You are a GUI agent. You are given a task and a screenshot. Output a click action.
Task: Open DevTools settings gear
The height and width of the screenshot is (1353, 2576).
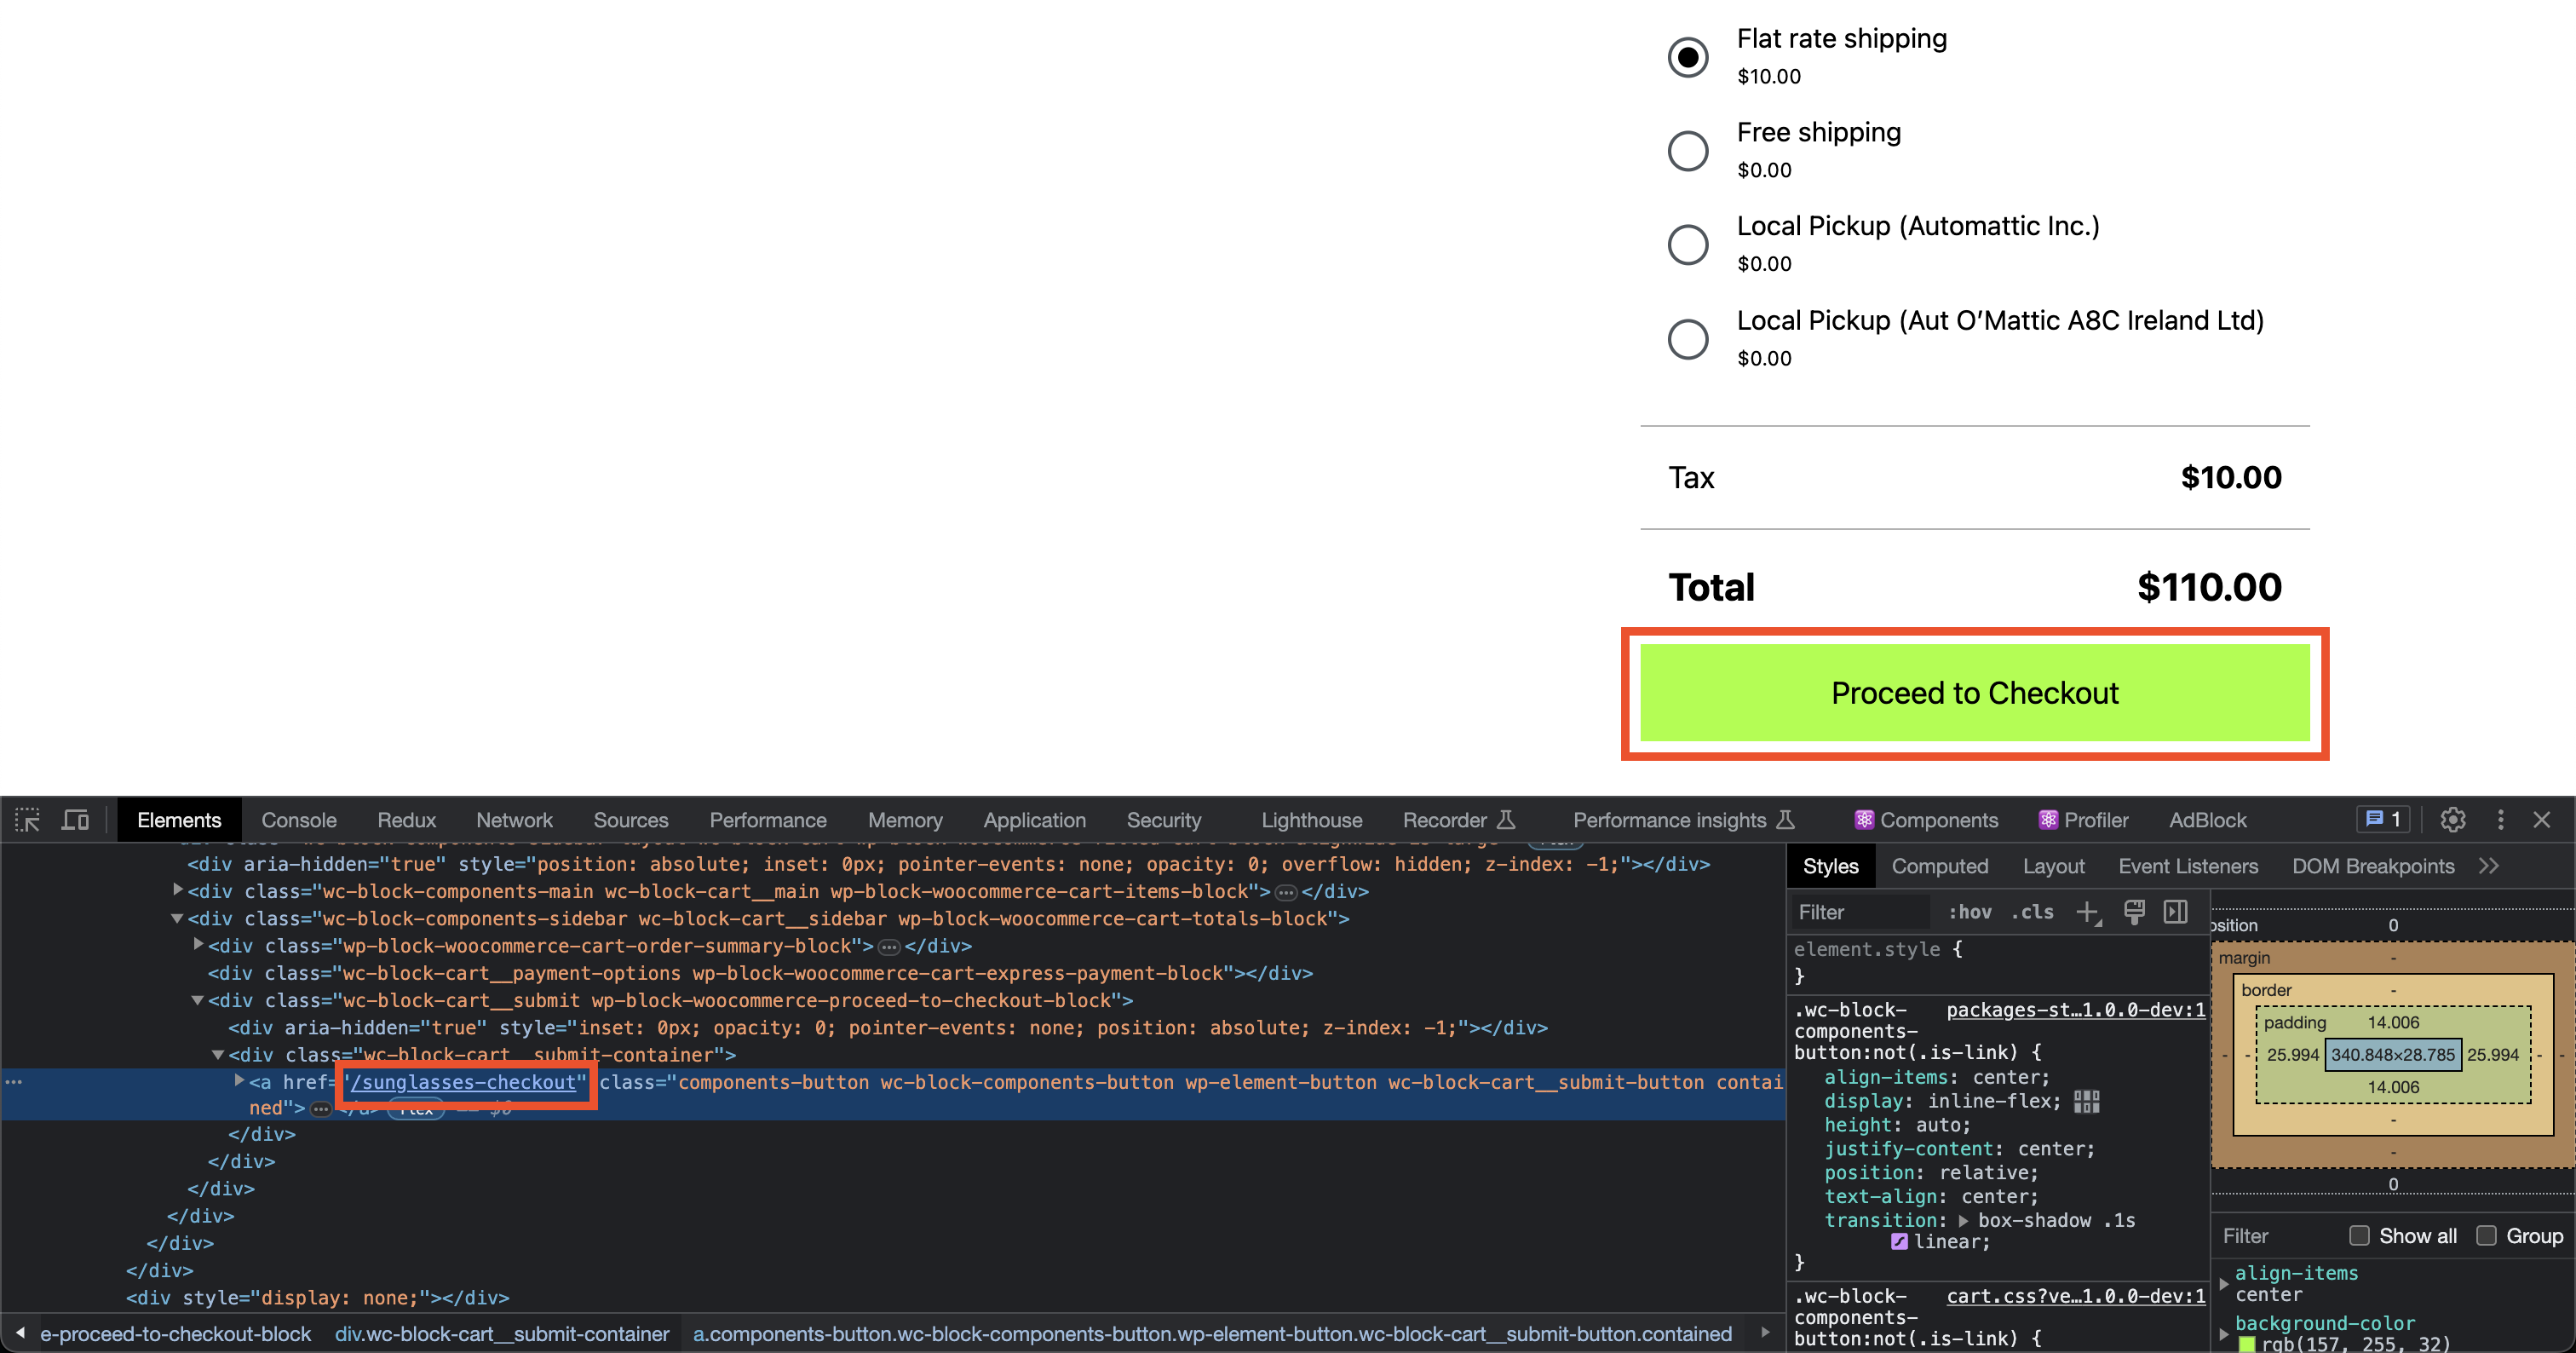coord(2453,820)
